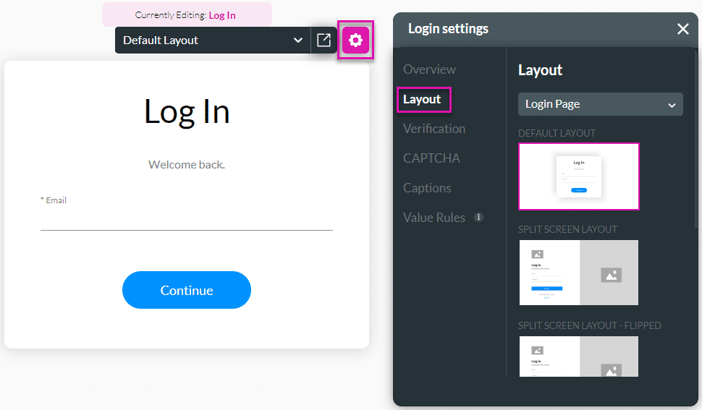Click the Continue button

[187, 290]
